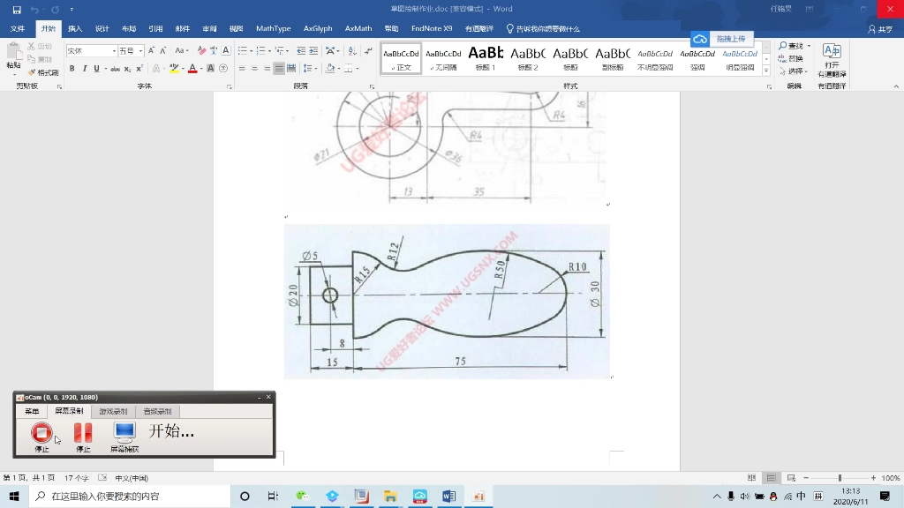Click the Format Painter (格式刷) button
The image size is (904, 508).
click(x=43, y=72)
